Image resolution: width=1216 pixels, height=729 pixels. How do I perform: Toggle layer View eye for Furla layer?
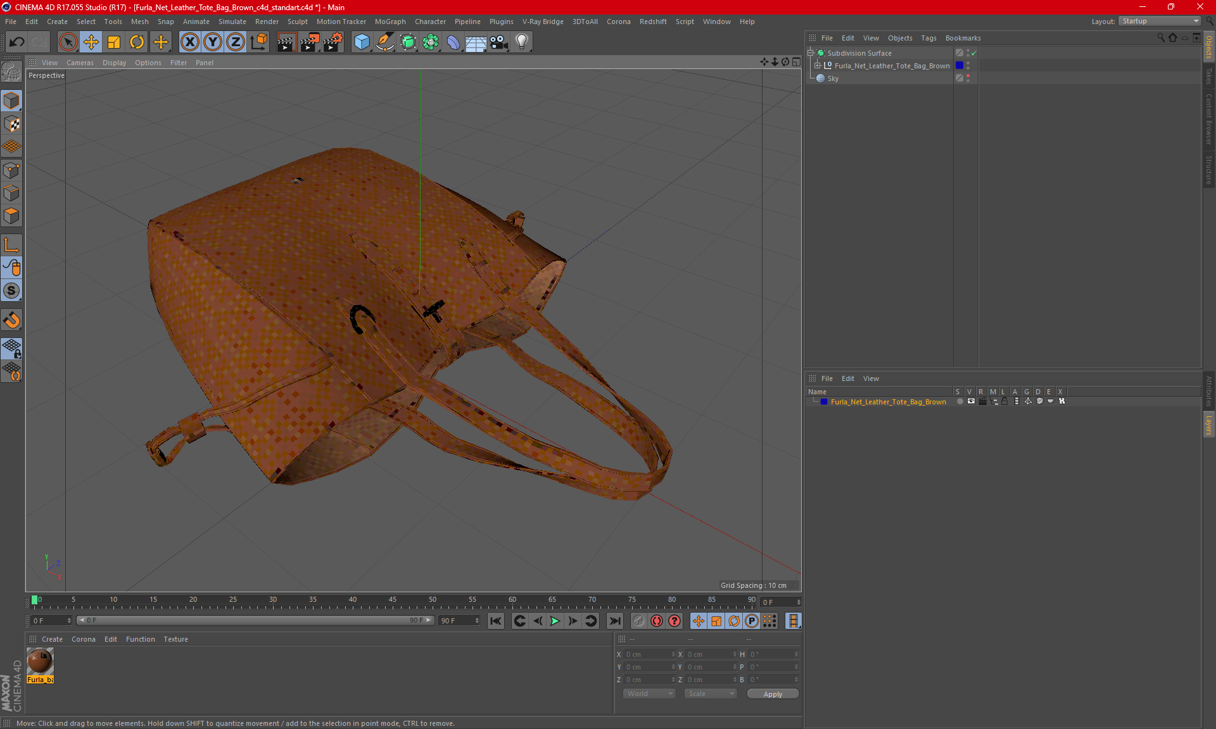tap(972, 401)
